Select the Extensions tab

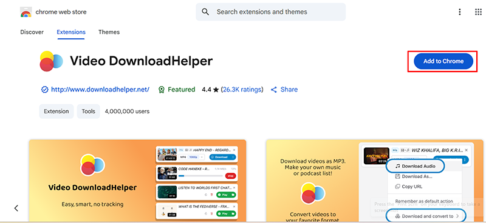click(x=71, y=32)
